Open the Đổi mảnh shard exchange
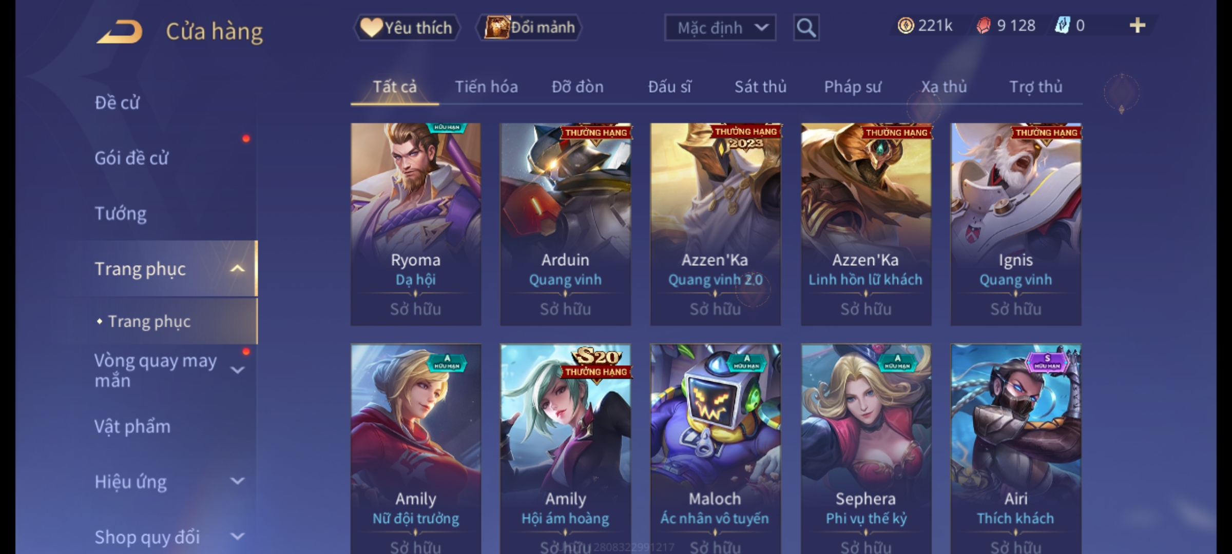 [x=529, y=28]
